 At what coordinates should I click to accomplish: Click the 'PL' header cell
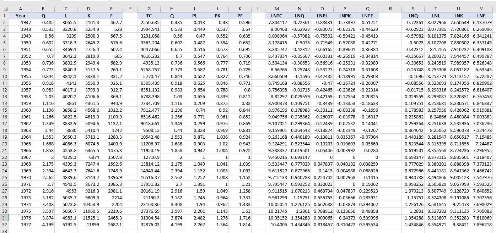195,16
